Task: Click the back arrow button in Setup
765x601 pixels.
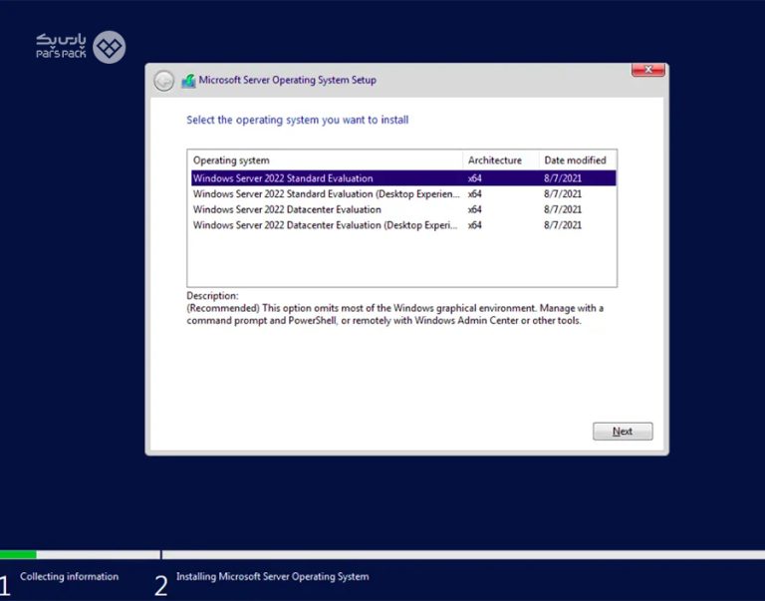Action: [164, 81]
